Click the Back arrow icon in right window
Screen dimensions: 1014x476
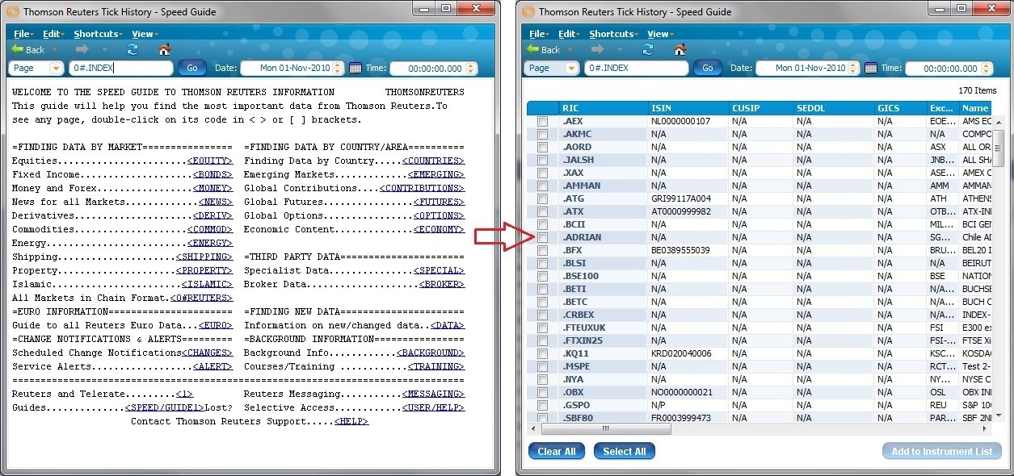coord(532,49)
